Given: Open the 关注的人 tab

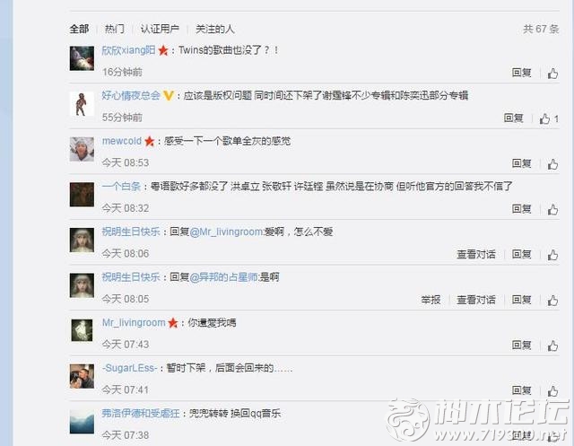Looking at the screenshot, I should pos(215,29).
